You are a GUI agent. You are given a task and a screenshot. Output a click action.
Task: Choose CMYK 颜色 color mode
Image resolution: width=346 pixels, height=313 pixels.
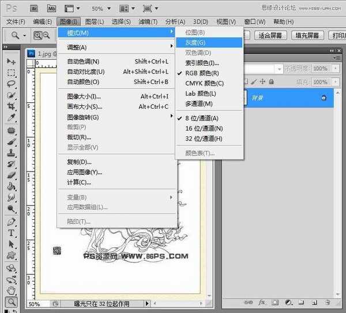pyautogui.click(x=204, y=83)
